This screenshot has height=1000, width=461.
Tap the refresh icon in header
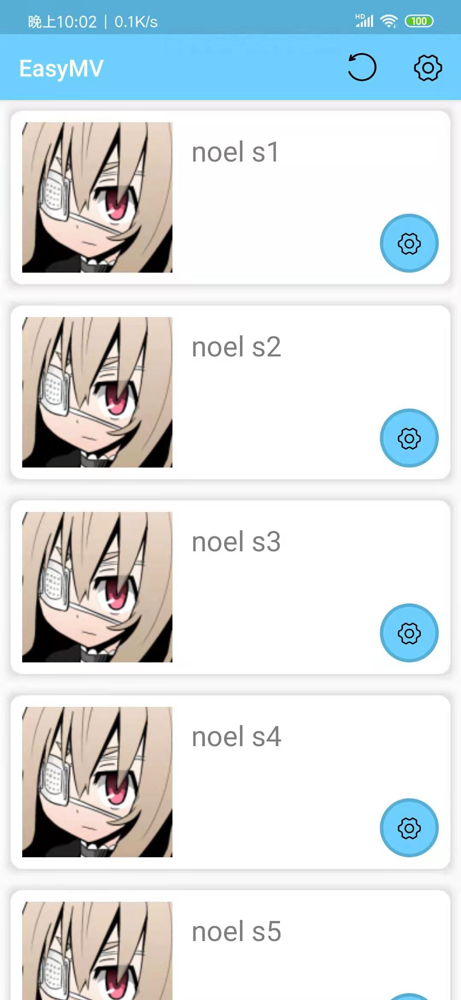(x=362, y=67)
